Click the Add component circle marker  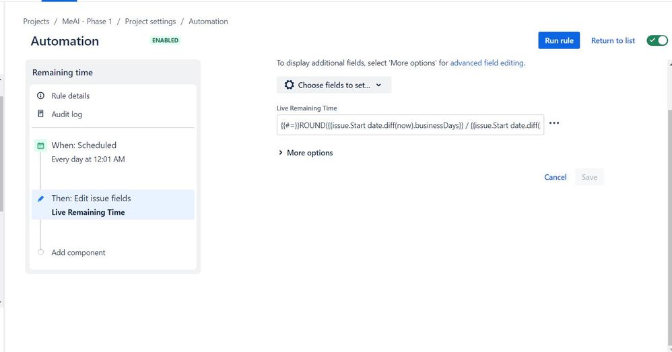click(x=40, y=252)
